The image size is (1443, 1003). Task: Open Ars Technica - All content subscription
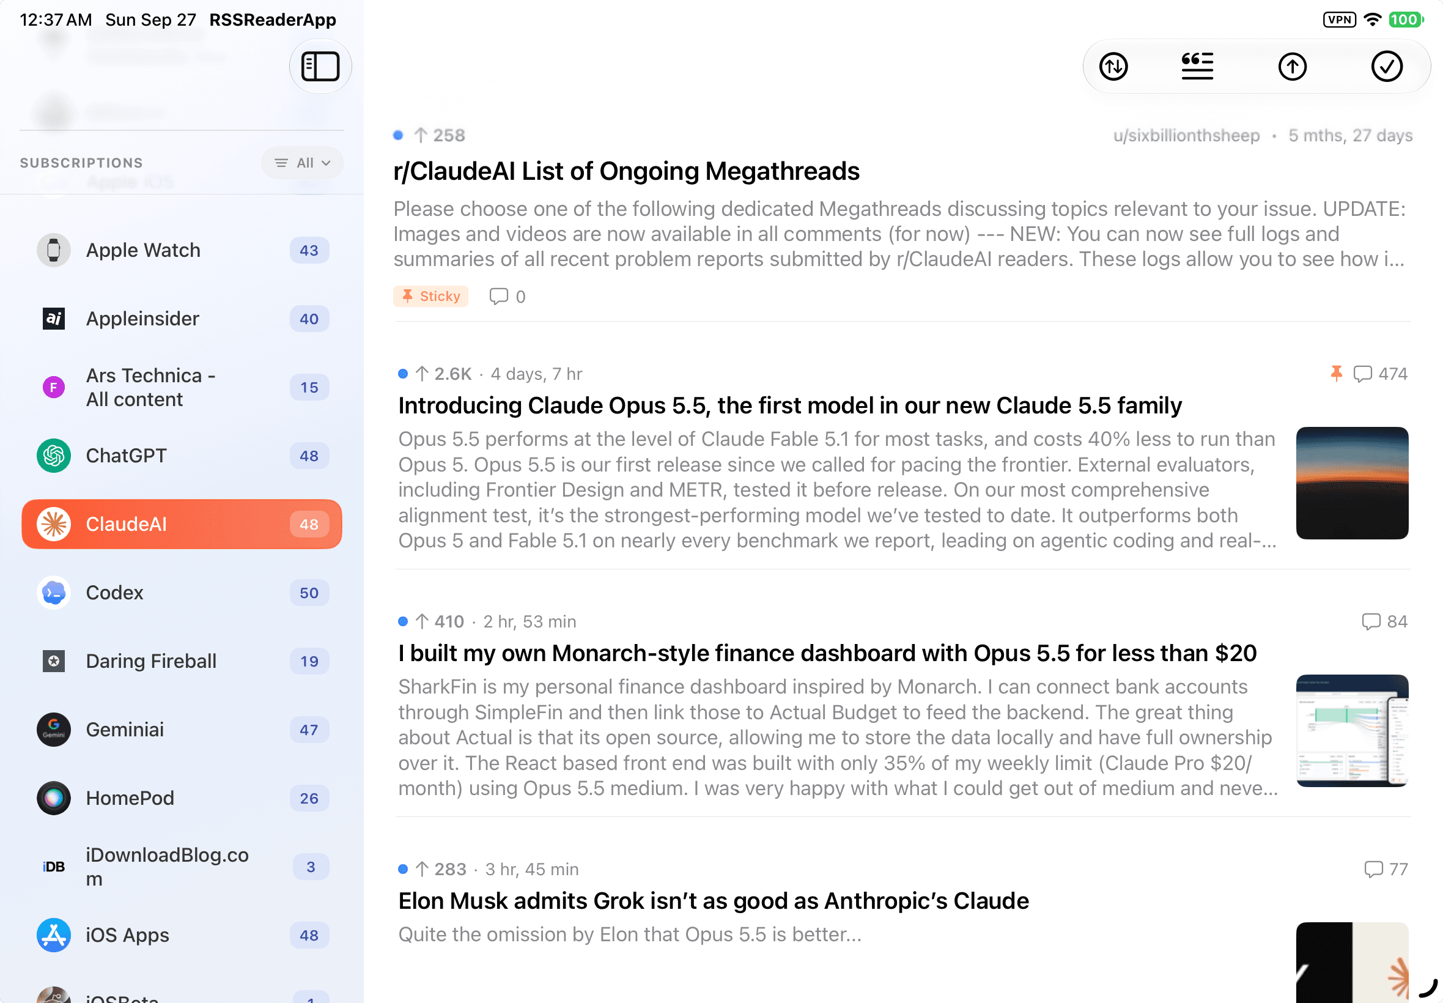click(x=182, y=387)
